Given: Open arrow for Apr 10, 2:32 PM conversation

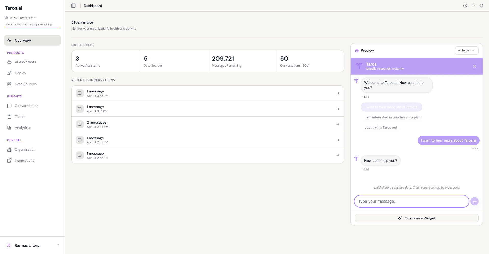Looking at the screenshot, I should pyautogui.click(x=338, y=155).
